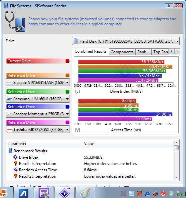Switch to the Combined Results tab

pos(91,51)
